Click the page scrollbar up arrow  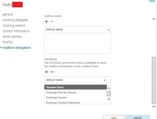point(154,19)
